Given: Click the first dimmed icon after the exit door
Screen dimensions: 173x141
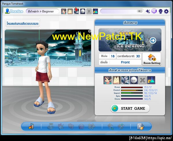Looking at the screenshot, I should pyautogui.click(x=50, y=126).
